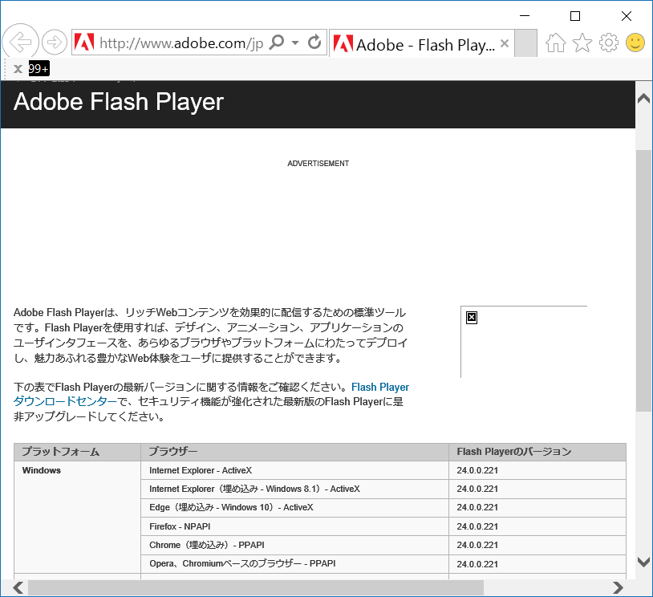Open a new tab with blank tab button
The height and width of the screenshot is (597, 653).
point(525,43)
